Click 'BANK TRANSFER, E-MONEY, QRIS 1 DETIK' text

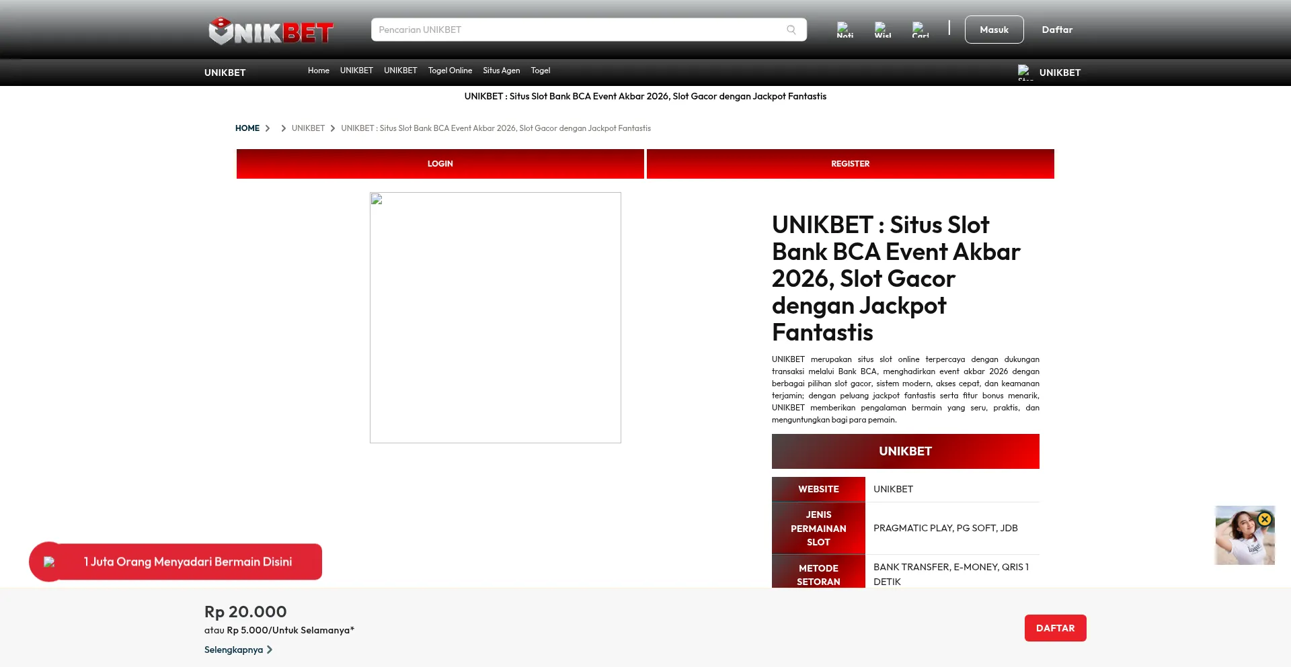click(951, 574)
